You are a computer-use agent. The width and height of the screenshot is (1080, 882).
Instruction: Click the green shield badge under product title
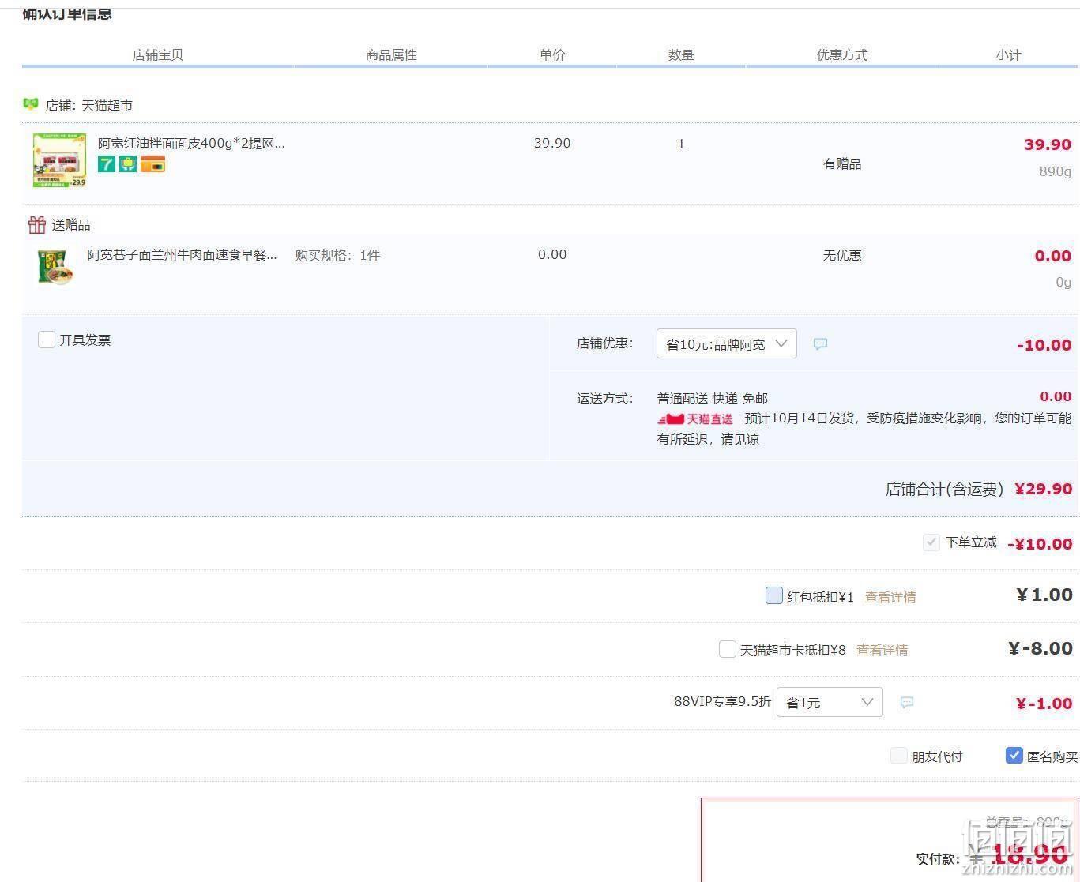coord(128,164)
